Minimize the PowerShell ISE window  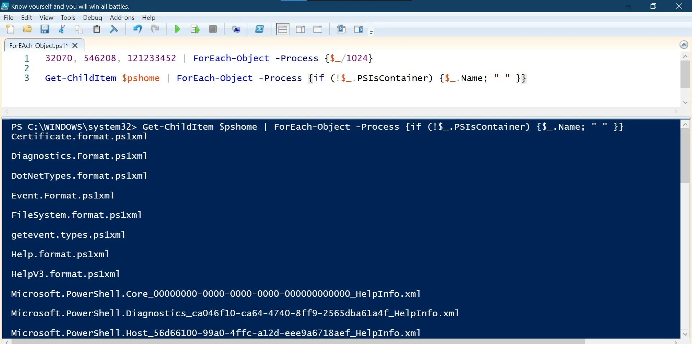[628, 6]
